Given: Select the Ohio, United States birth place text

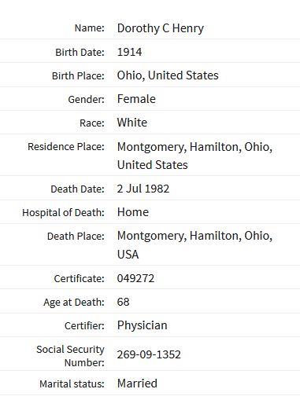Looking at the screenshot, I should (168, 75).
